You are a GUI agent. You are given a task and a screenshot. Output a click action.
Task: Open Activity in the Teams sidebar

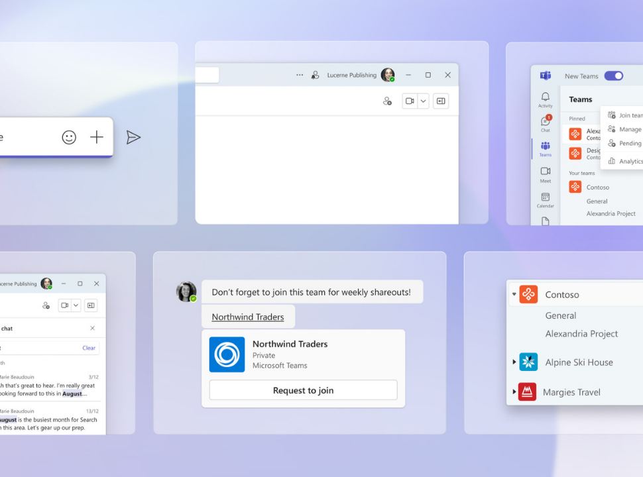point(546,99)
